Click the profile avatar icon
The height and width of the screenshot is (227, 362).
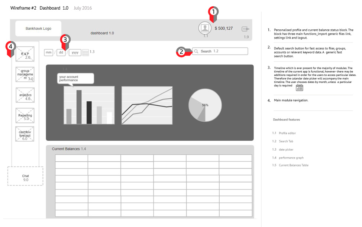pos(205,28)
